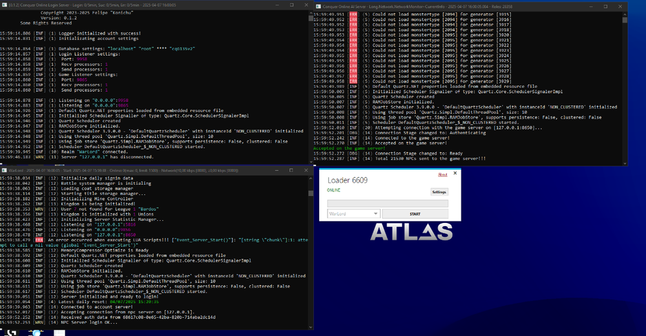Open Settings in the Loader window

click(439, 192)
